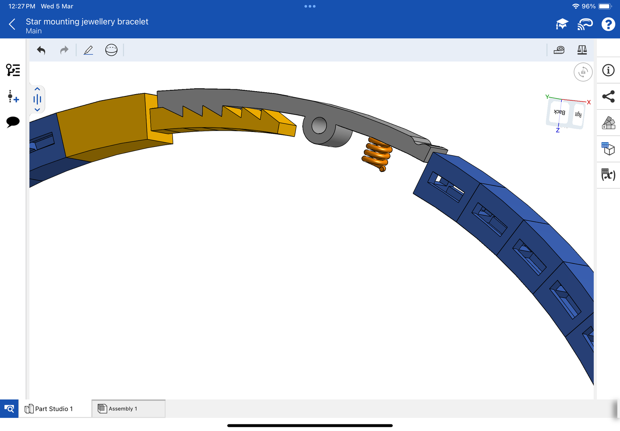The image size is (620, 431).
Task: Select the sketch pencil tool
Action: (x=88, y=50)
